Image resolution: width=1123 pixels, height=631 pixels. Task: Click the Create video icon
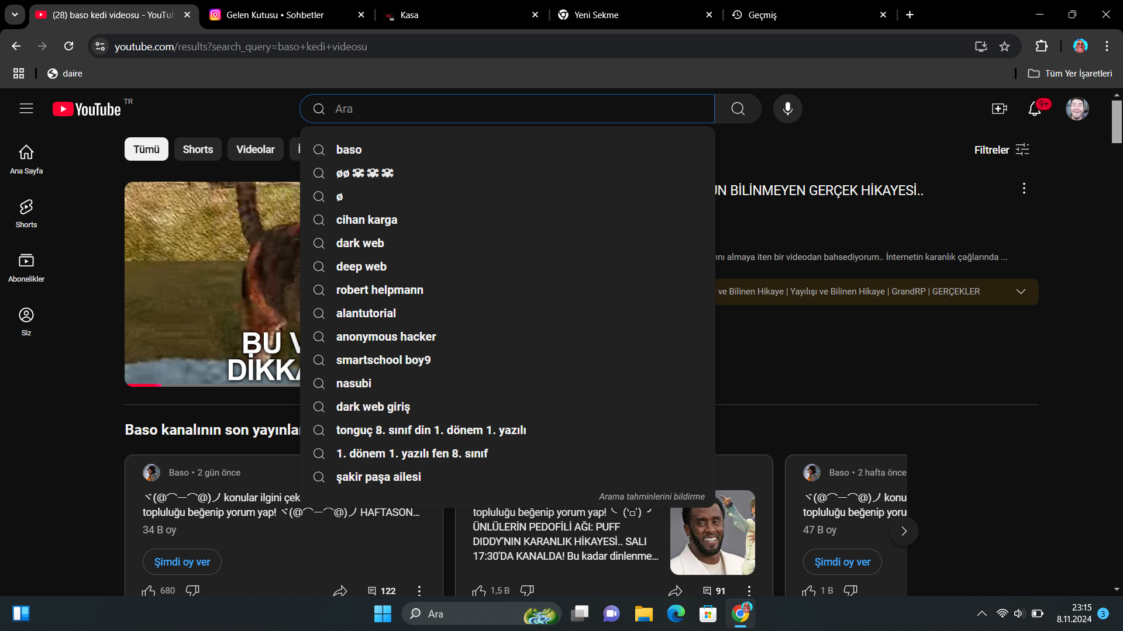click(x=999, y=109)
